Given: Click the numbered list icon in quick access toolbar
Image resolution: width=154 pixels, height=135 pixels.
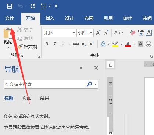Looking at the screenshot, I should (x=44, y=6).
